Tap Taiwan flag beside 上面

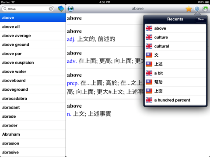point(149,91)
